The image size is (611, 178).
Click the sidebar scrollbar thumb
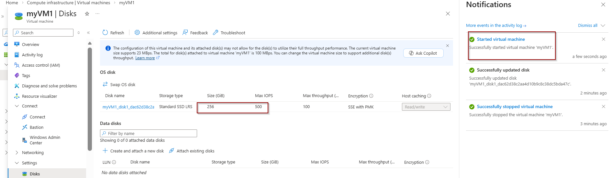(x=90, y=99)
